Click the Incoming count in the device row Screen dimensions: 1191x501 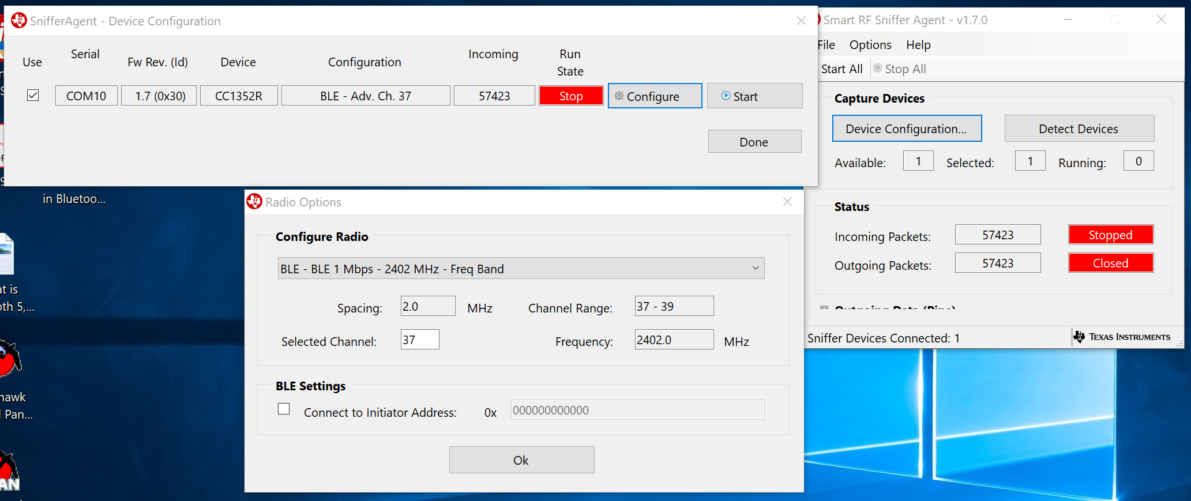click(x=494, y=96)
